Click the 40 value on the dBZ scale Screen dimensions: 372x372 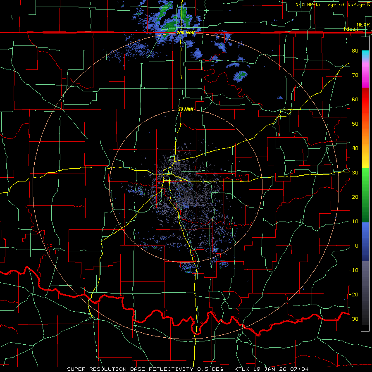355,148
